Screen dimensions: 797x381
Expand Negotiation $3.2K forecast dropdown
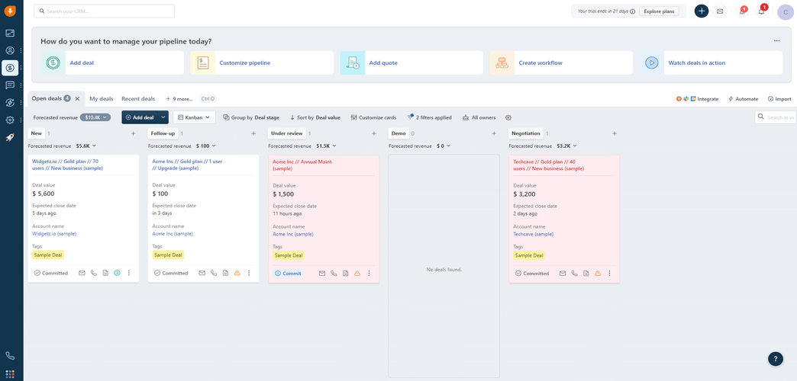[566, 146]
